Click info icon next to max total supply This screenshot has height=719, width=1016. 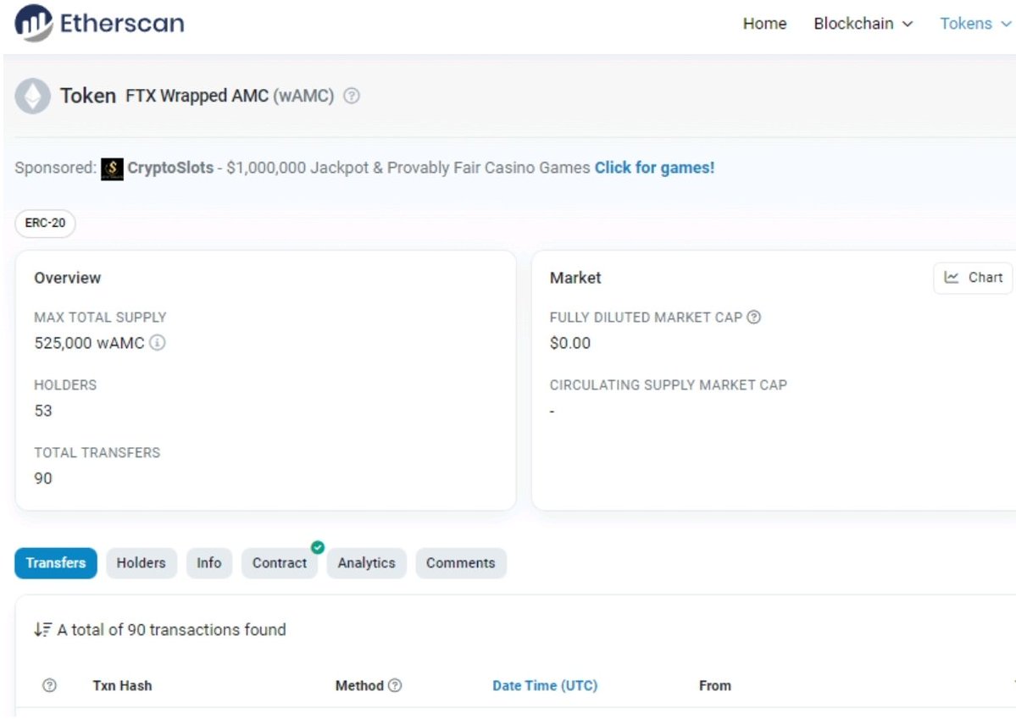pyautogui.click(x=158, y=343)
